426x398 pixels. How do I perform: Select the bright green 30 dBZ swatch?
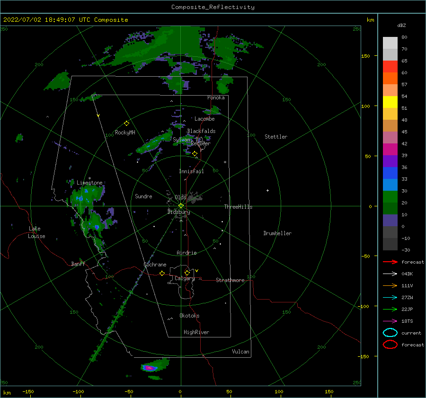(390, 197)
